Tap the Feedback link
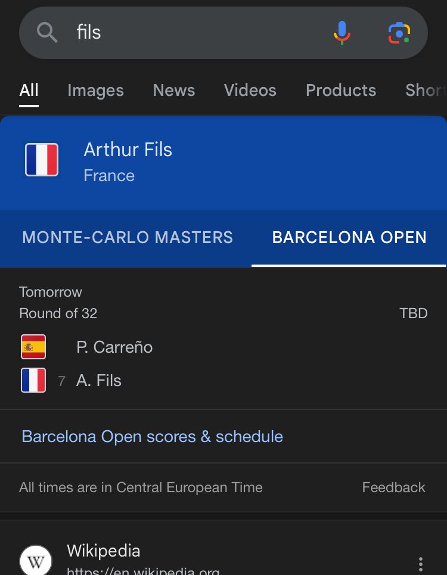Image resolution: width=447 pixels, height=575 pixels. [393, 487]
